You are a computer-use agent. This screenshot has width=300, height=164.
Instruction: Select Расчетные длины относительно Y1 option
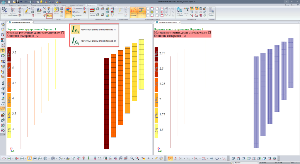94,30
